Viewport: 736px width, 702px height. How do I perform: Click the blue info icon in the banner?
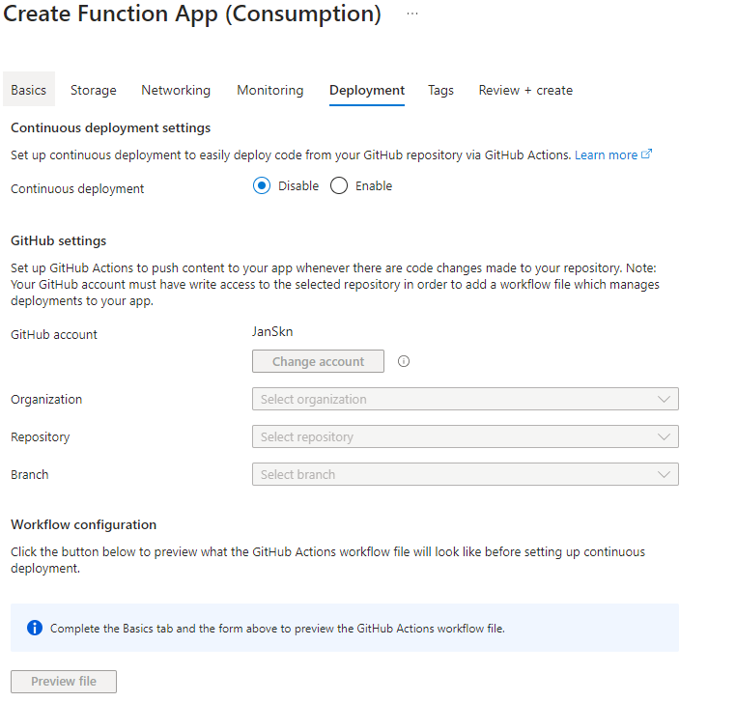[x=35, y=628]
